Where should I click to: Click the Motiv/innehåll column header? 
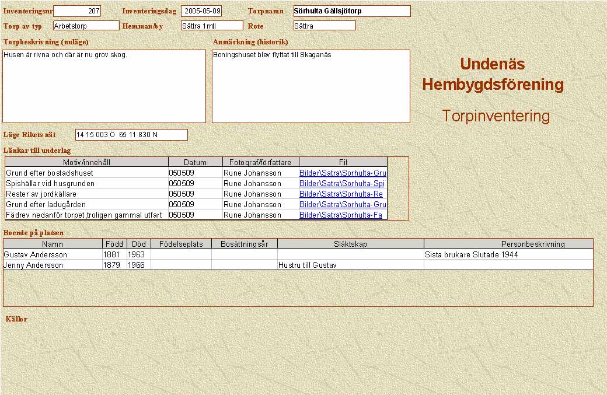[86, 162]
